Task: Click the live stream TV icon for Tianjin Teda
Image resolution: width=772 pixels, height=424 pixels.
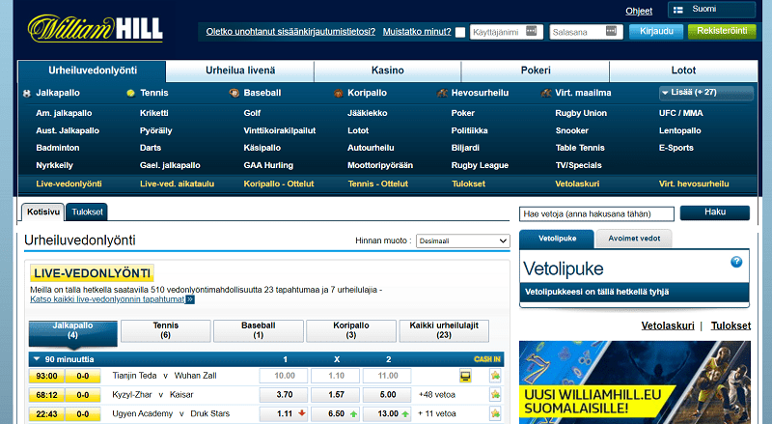Action: click(465, 376)
